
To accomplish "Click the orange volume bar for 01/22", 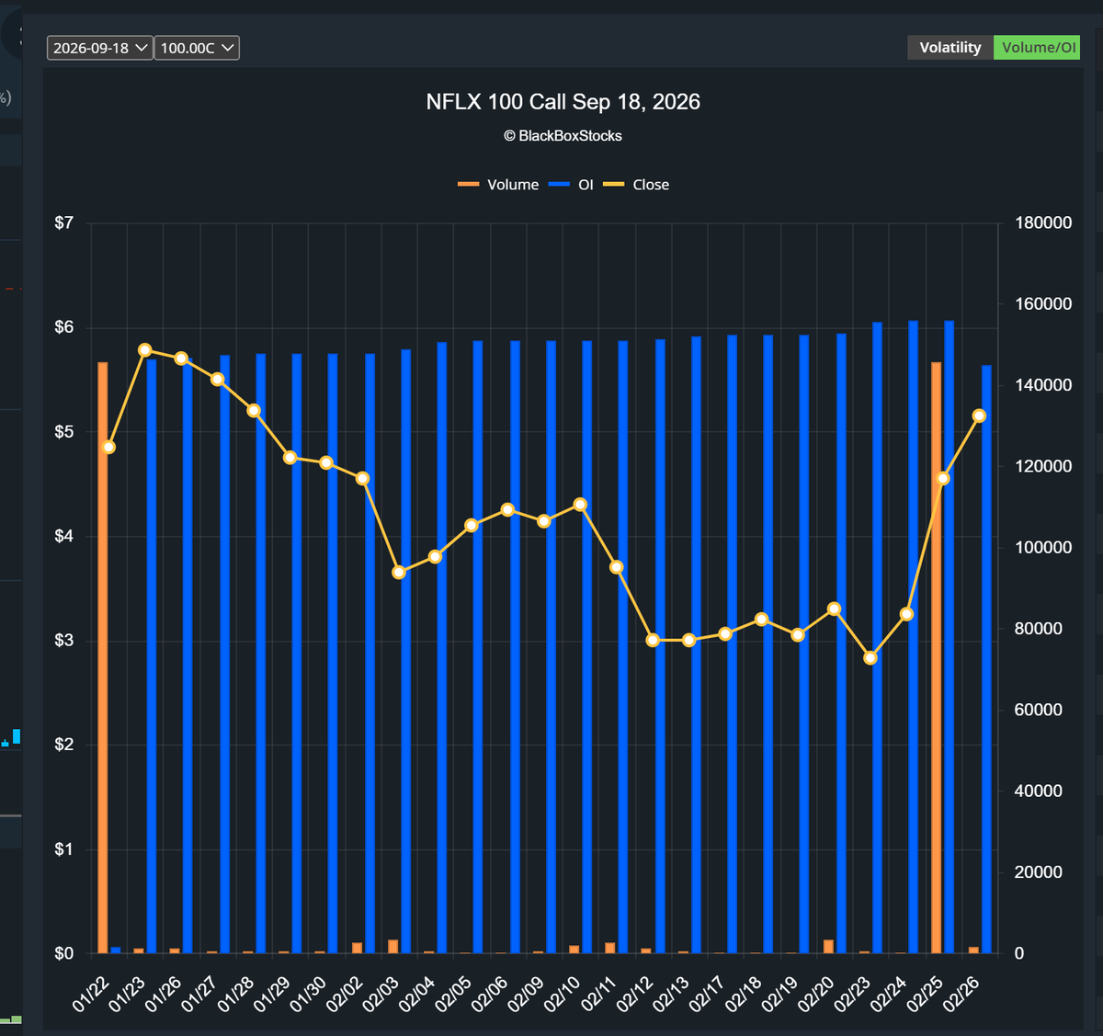I will (x=103, y=657).
